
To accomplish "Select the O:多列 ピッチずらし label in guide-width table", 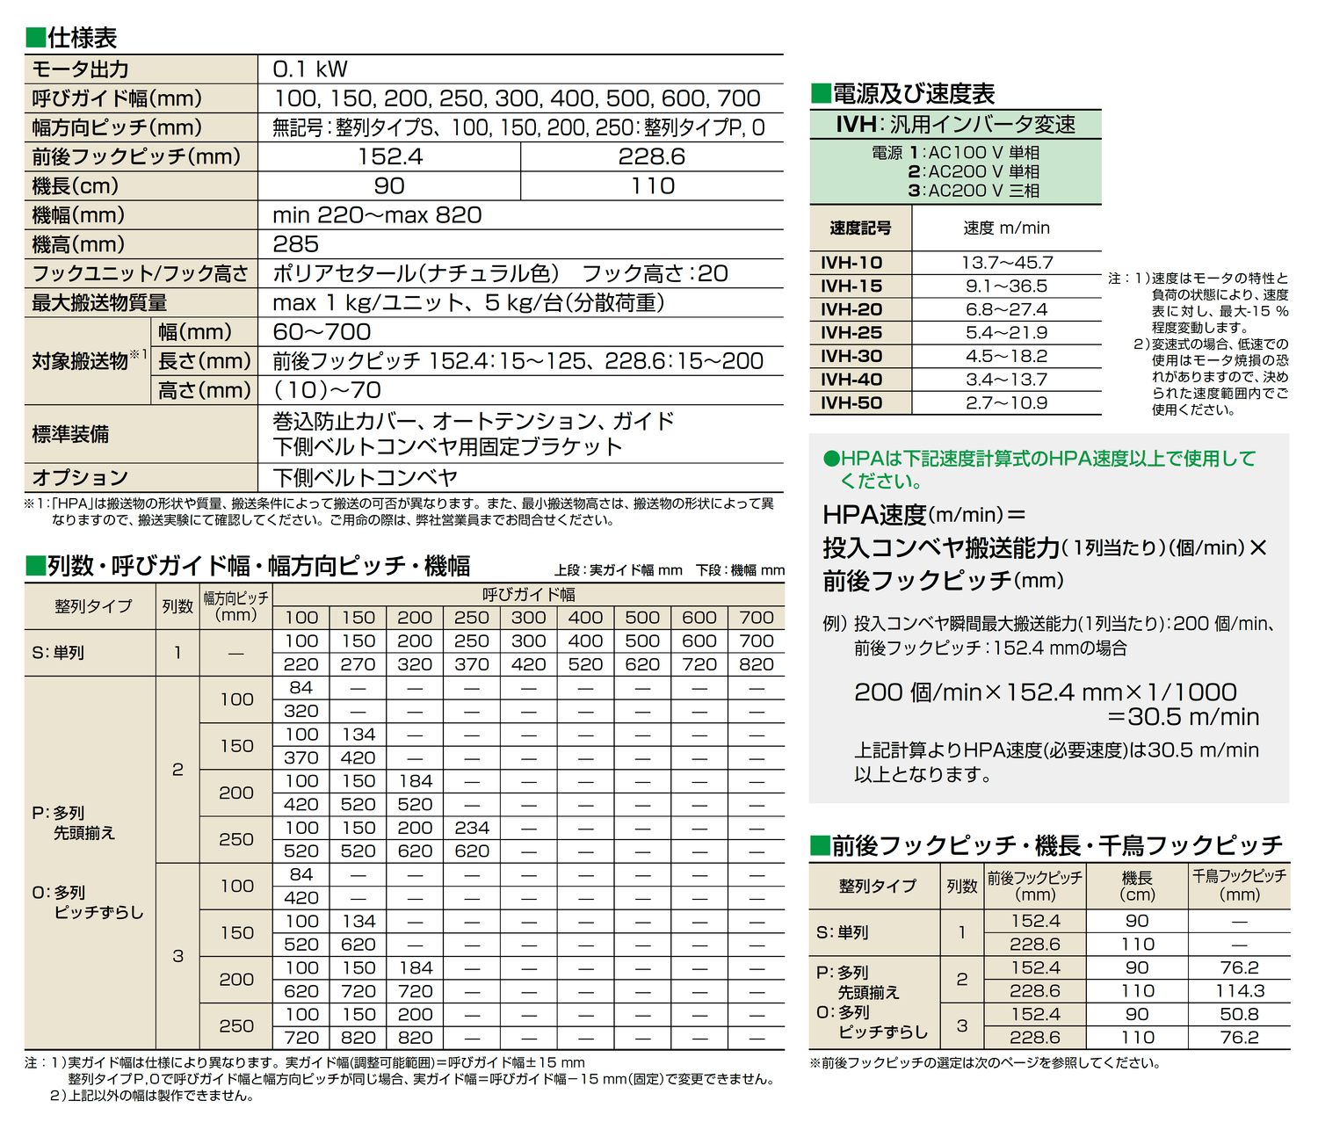I will click(x=88, y=902).
